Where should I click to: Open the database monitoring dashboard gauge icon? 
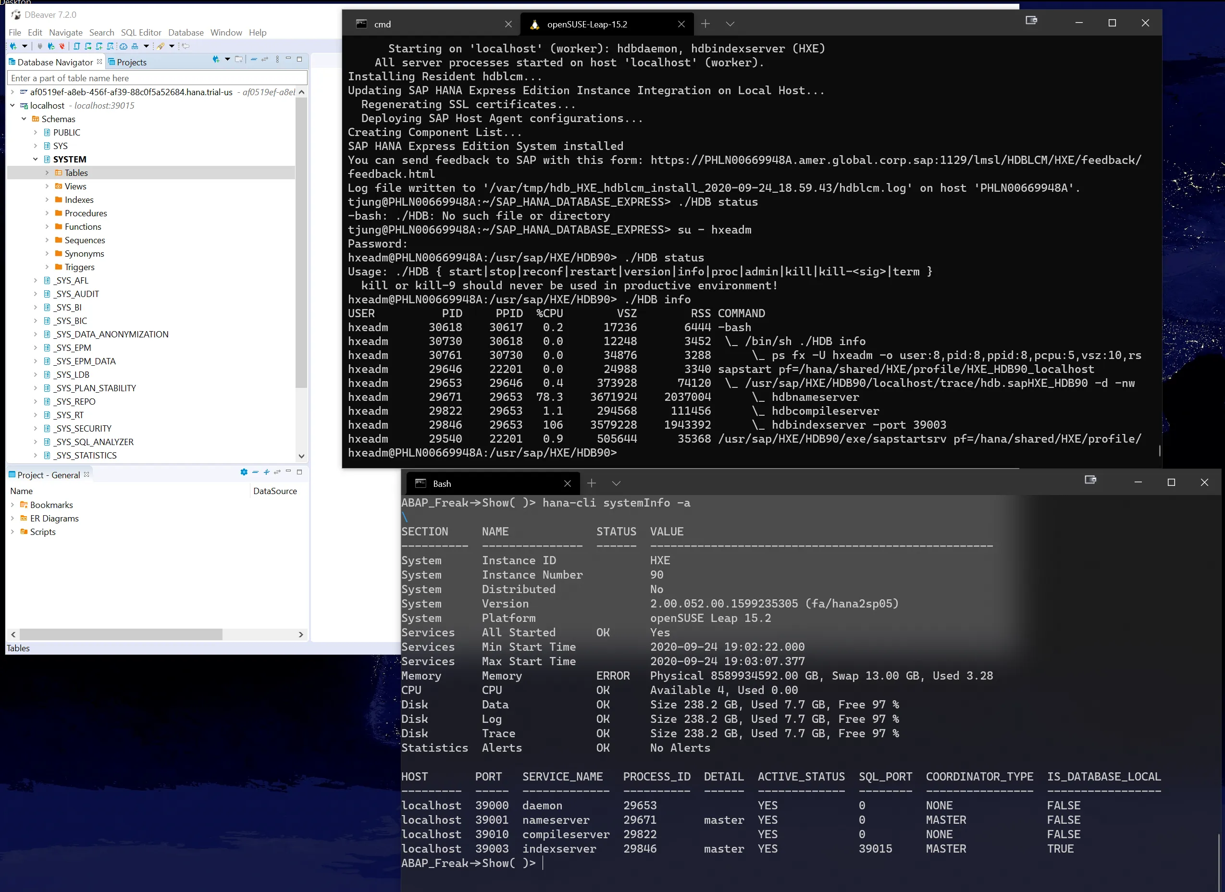123,47
